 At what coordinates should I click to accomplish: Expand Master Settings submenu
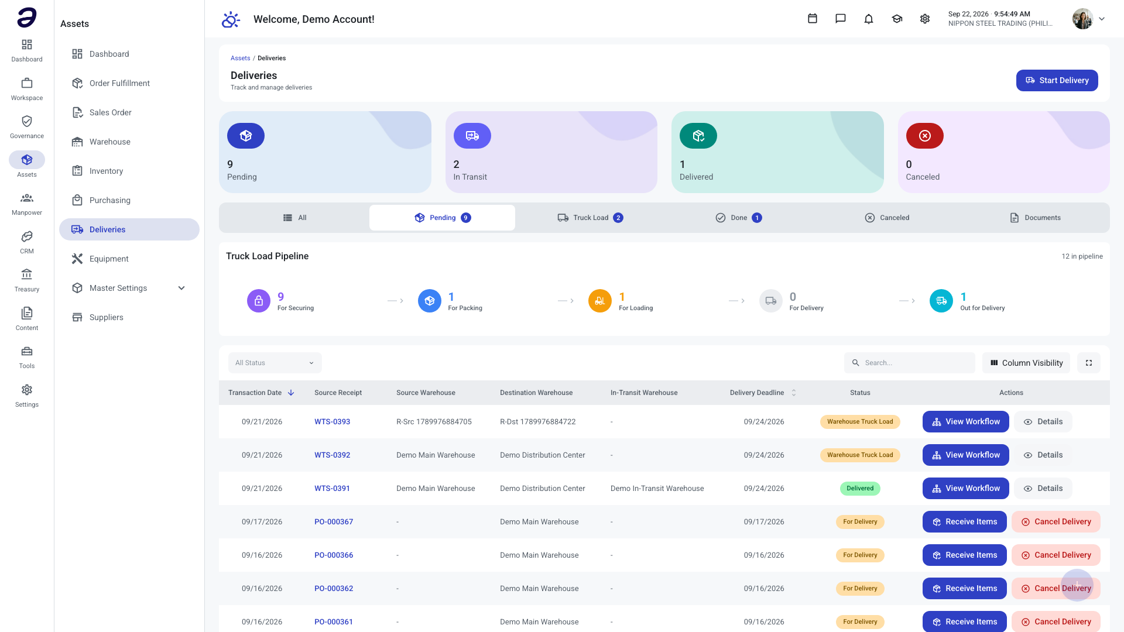(x=181, y=288)
